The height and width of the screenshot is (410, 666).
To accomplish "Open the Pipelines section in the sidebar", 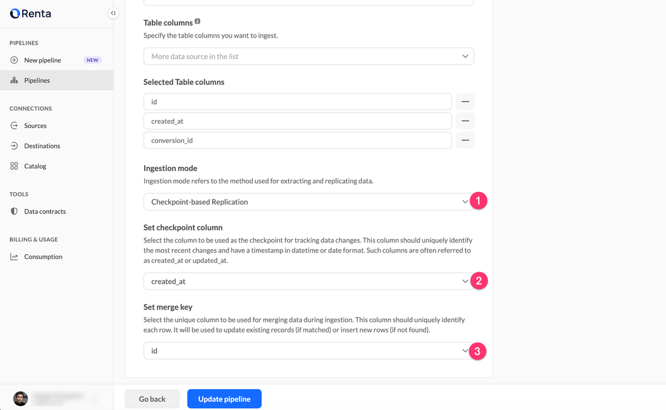I will click(36, 80).
